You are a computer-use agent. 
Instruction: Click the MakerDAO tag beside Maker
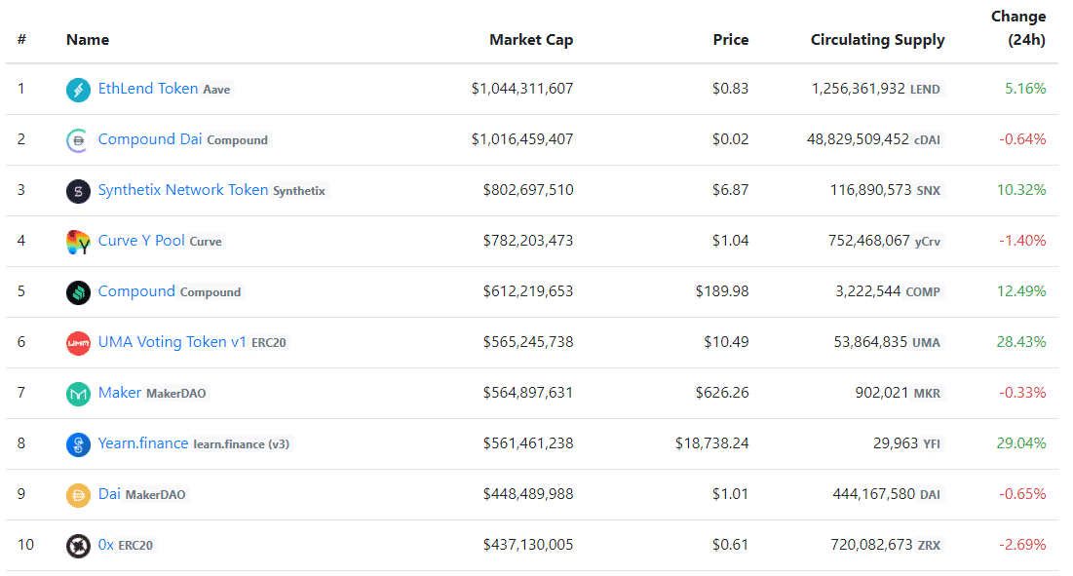click(x=175, y=394)
